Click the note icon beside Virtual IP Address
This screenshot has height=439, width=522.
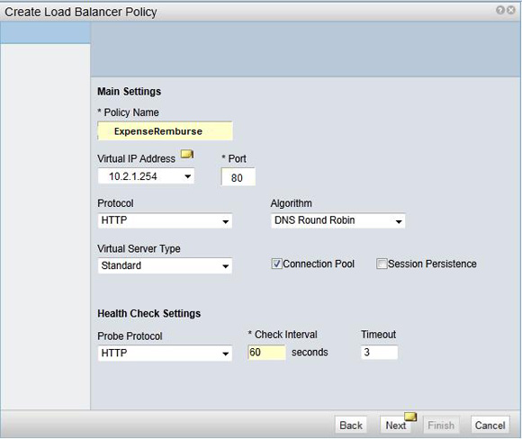187,154
